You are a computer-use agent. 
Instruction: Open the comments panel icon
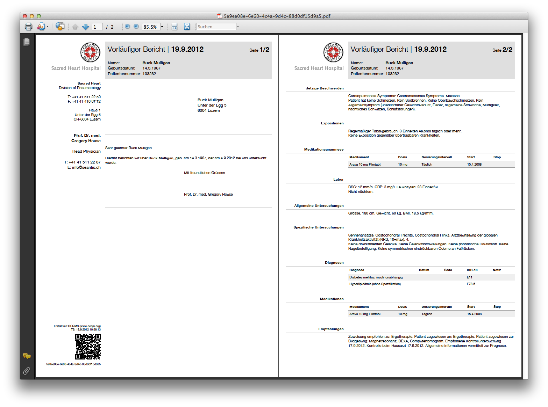27,356
